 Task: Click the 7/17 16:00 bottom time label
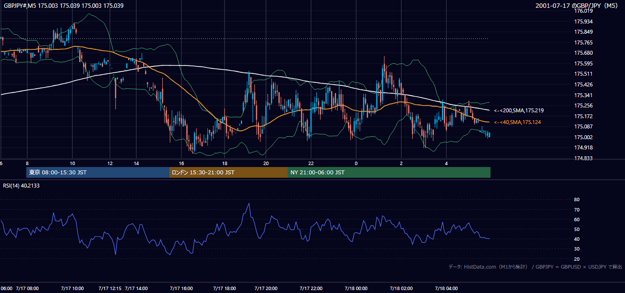(180, 289)
